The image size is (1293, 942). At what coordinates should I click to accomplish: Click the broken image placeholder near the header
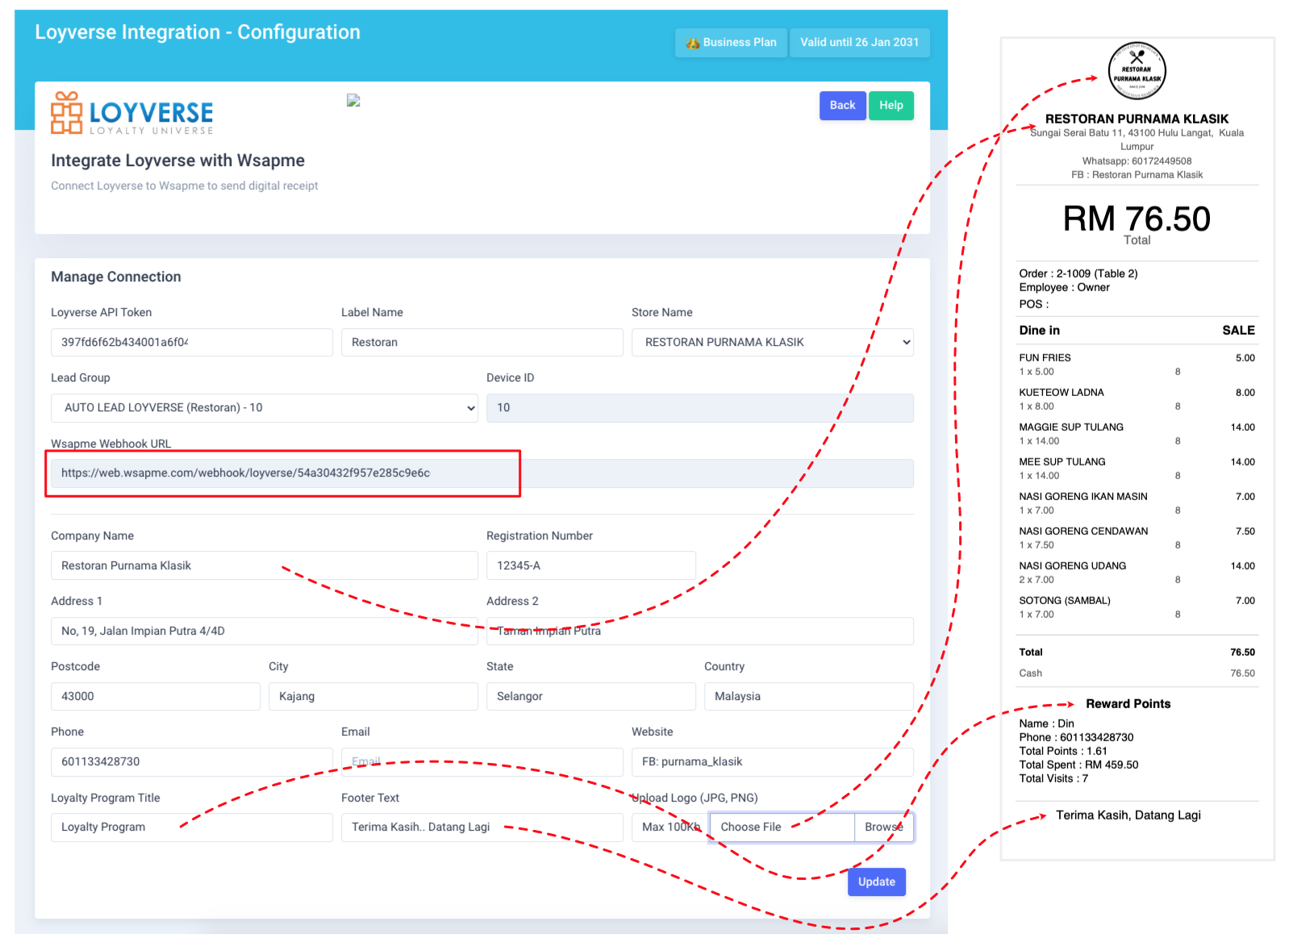(x=353, y=99)
